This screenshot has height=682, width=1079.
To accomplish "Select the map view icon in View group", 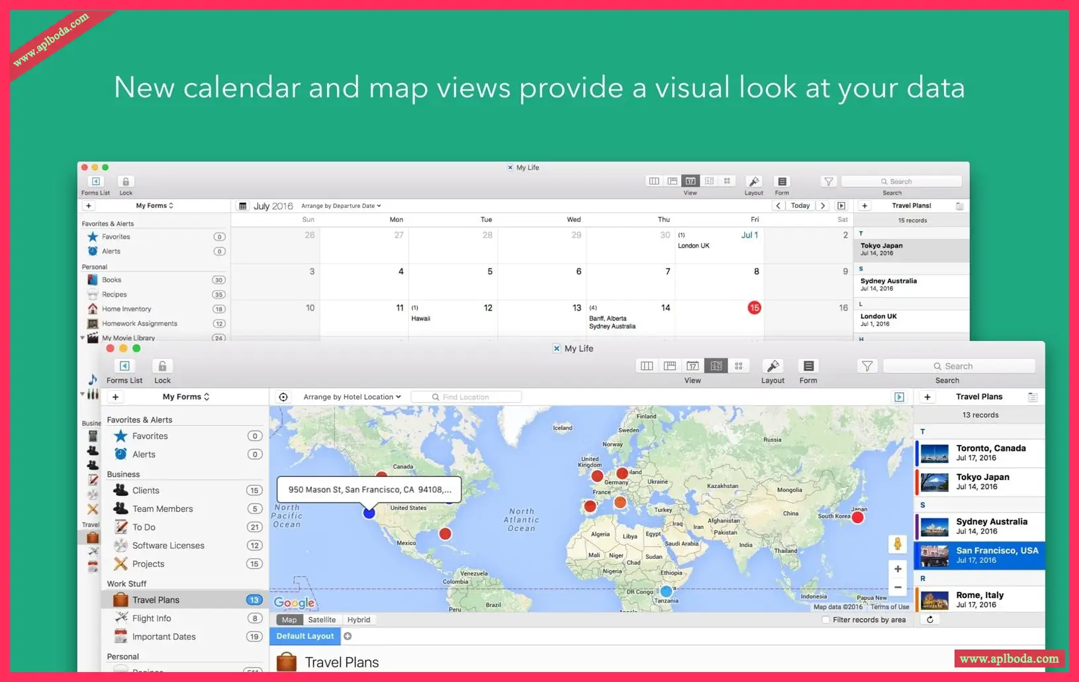I will click(x=716, y=366).
